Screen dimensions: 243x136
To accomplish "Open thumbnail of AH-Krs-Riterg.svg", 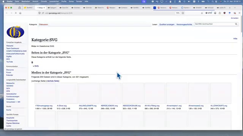I will pos(155,93).
